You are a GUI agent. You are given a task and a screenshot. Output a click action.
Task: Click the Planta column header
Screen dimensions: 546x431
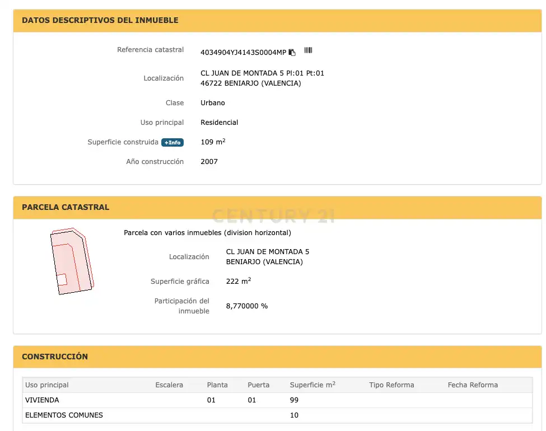217,385
